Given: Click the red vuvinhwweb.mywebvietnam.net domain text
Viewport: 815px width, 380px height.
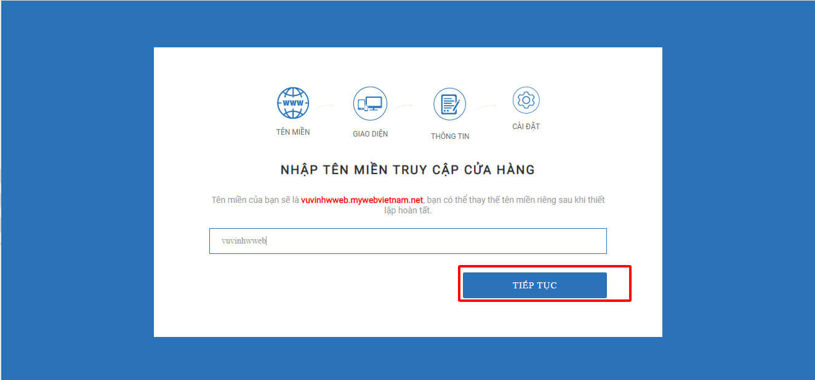Looking at the screenshot, I should click(362, 200).
